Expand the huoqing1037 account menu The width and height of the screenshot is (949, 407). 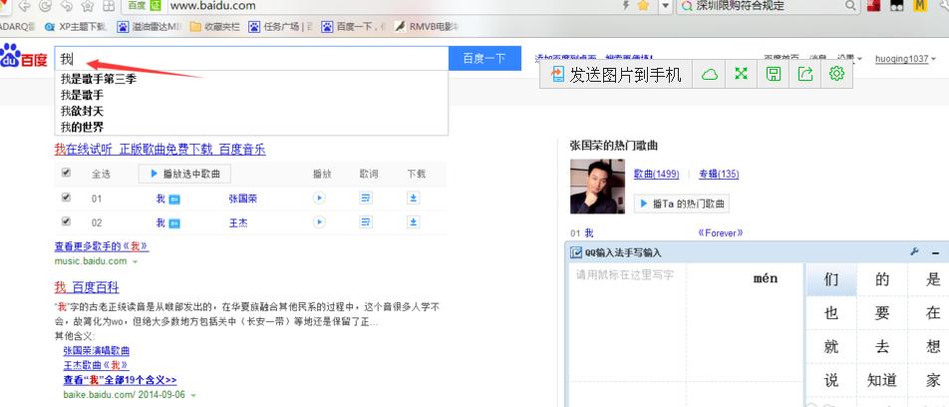(x=934, y=60)
